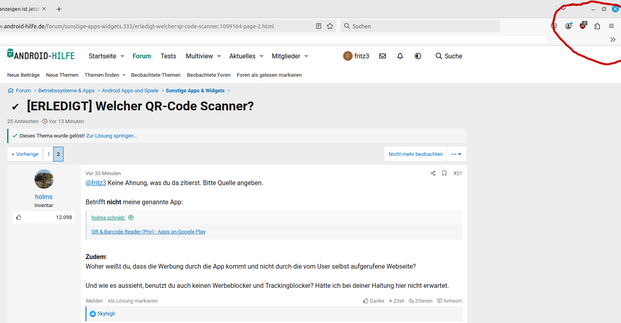Toggle reader view icon in address bar
Viewport: 621px width, 323px height.
pos(319,26)
